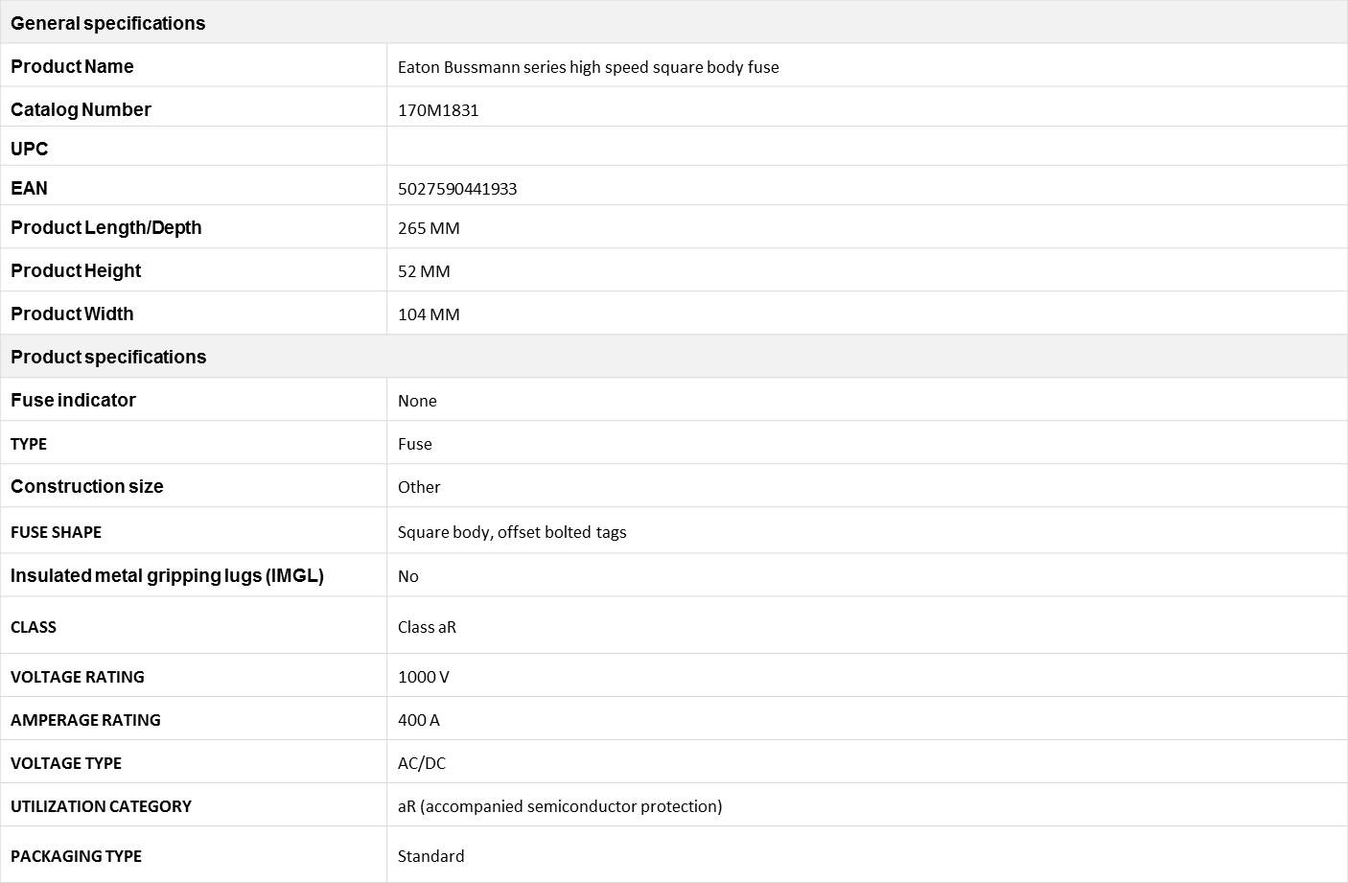1348x883 pixels.
Task: Select the 104 MM width value
Action: coord(429,314)
